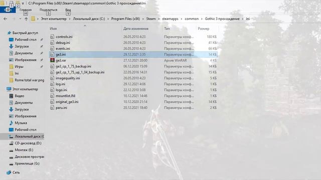The width and height of the screenshot is (321, 180).
Task: Open the Файл ribbon tab
Action: [x=8, y=10]
